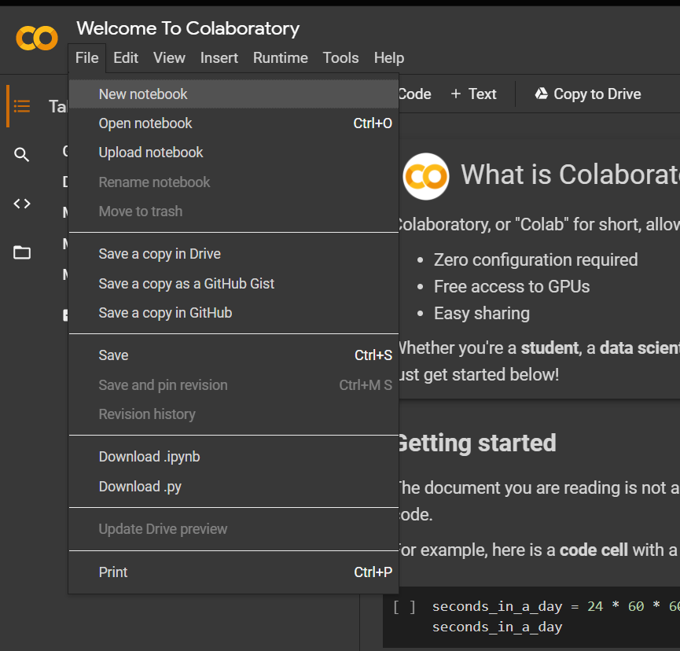Select Save a copy in GitHub
The image size is (680, 651).
pyautogui.click(x=233, y=313)
